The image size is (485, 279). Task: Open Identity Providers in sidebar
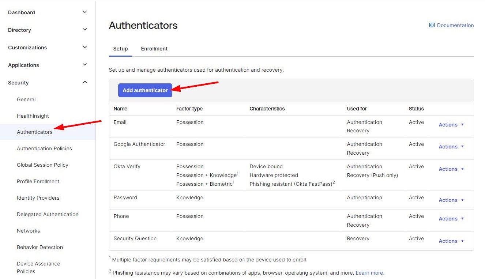pyautogui.click(x=38, y=198)
